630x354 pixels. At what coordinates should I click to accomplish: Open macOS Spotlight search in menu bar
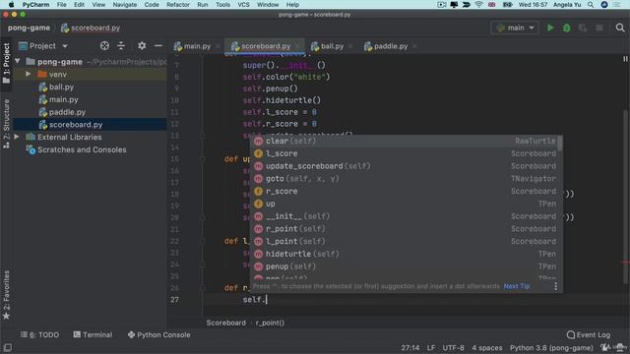[x=591, y=5]
